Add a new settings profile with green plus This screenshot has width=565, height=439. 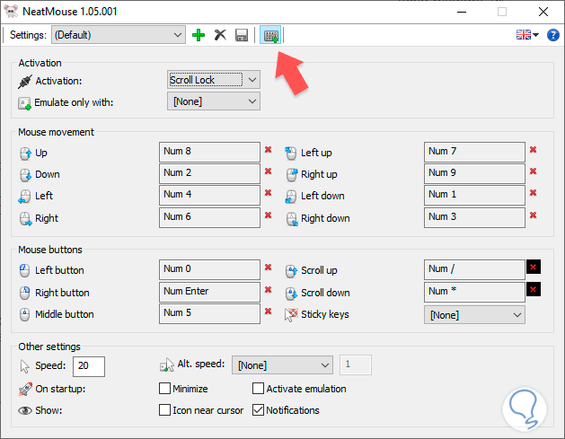tap(199, 35)
